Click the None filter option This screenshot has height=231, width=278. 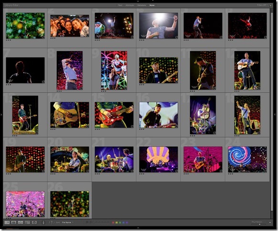coord(152,5)
